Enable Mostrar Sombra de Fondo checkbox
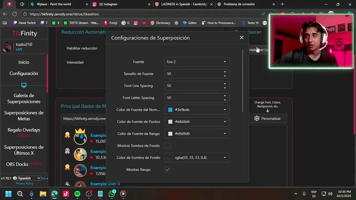This screenshot has height=200, width=356. point(167,146)
